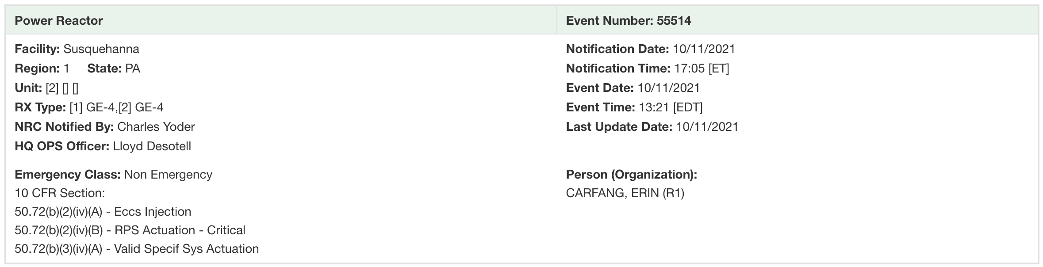1043x267 pixels.
Task: Select Event Time 13:21 [EDT]
Action: tap(634, 107)
